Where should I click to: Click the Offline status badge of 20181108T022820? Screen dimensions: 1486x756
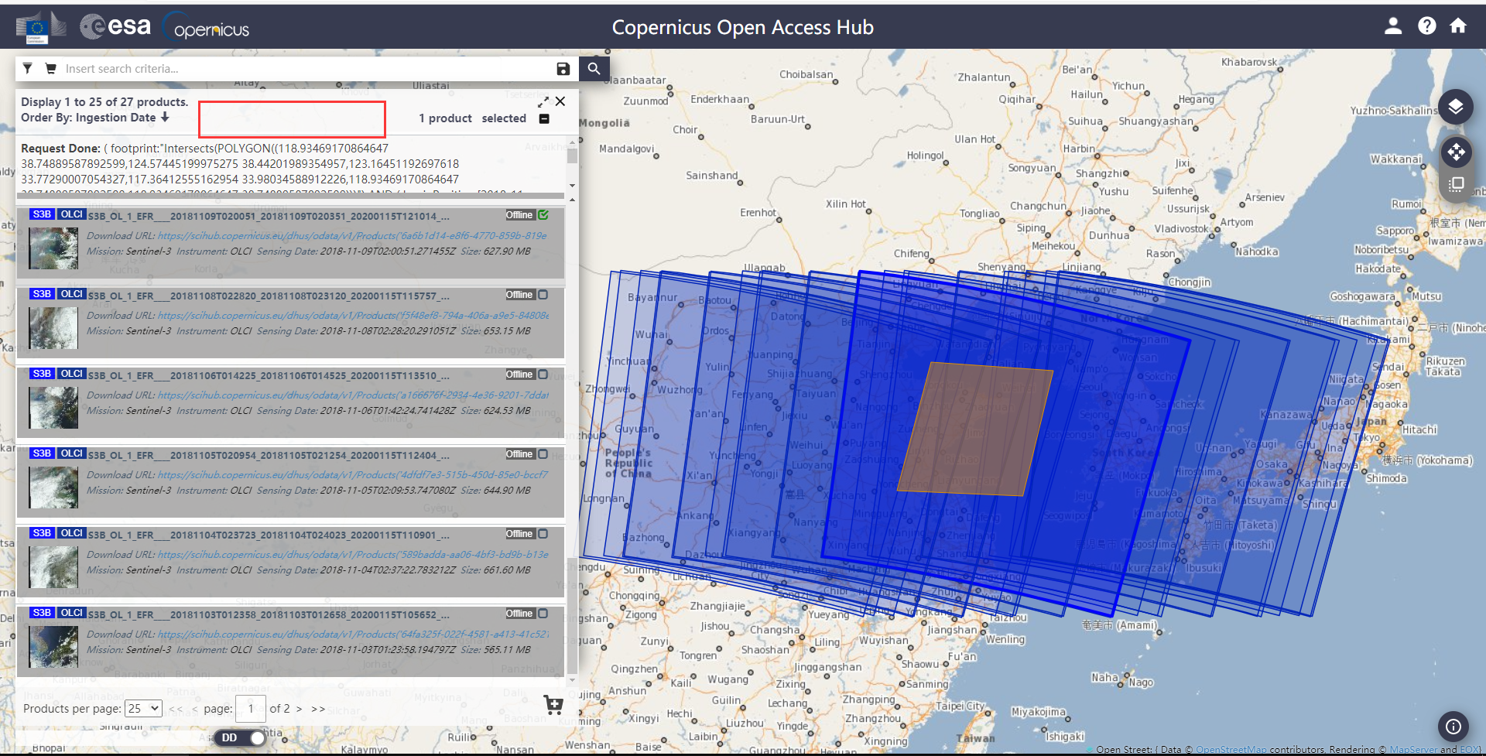pyautogui.click(x=519, y=295)
